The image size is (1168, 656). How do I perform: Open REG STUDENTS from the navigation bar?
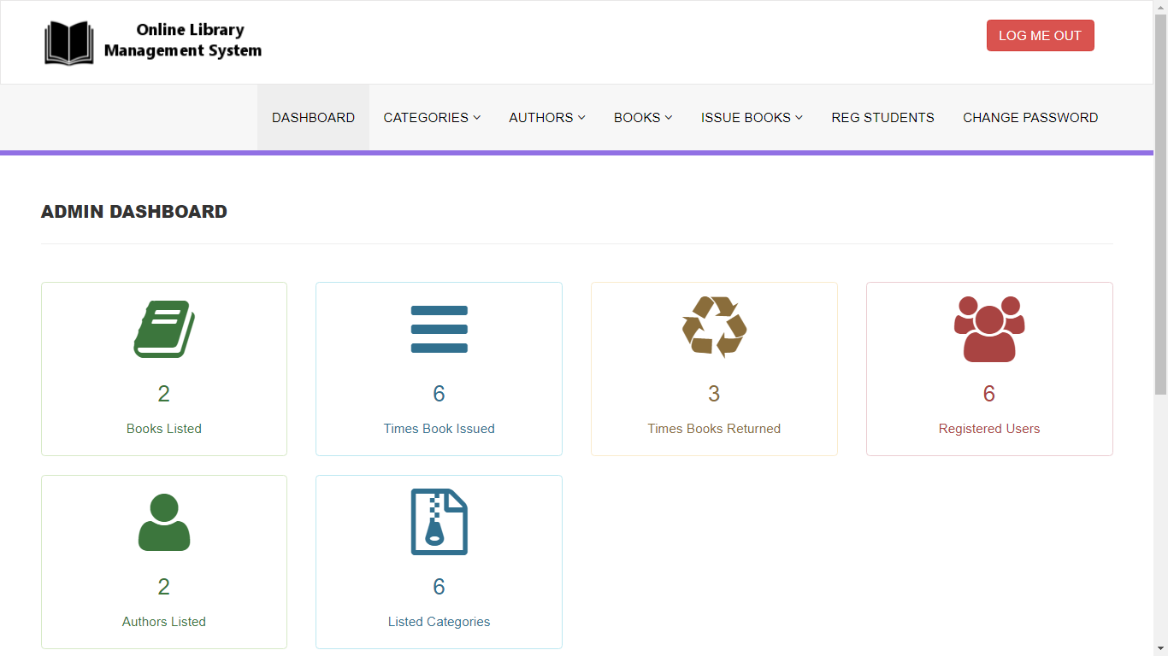(x=882, y=117)
